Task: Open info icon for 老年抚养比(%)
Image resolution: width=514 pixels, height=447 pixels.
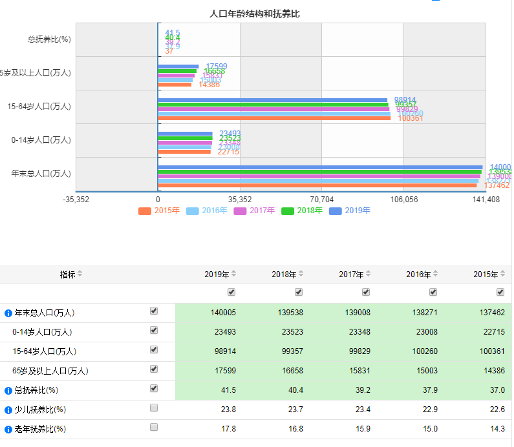Action: tap(8, 430)
